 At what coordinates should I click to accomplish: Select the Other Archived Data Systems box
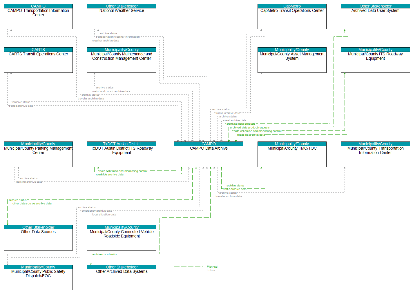(122, 277)
